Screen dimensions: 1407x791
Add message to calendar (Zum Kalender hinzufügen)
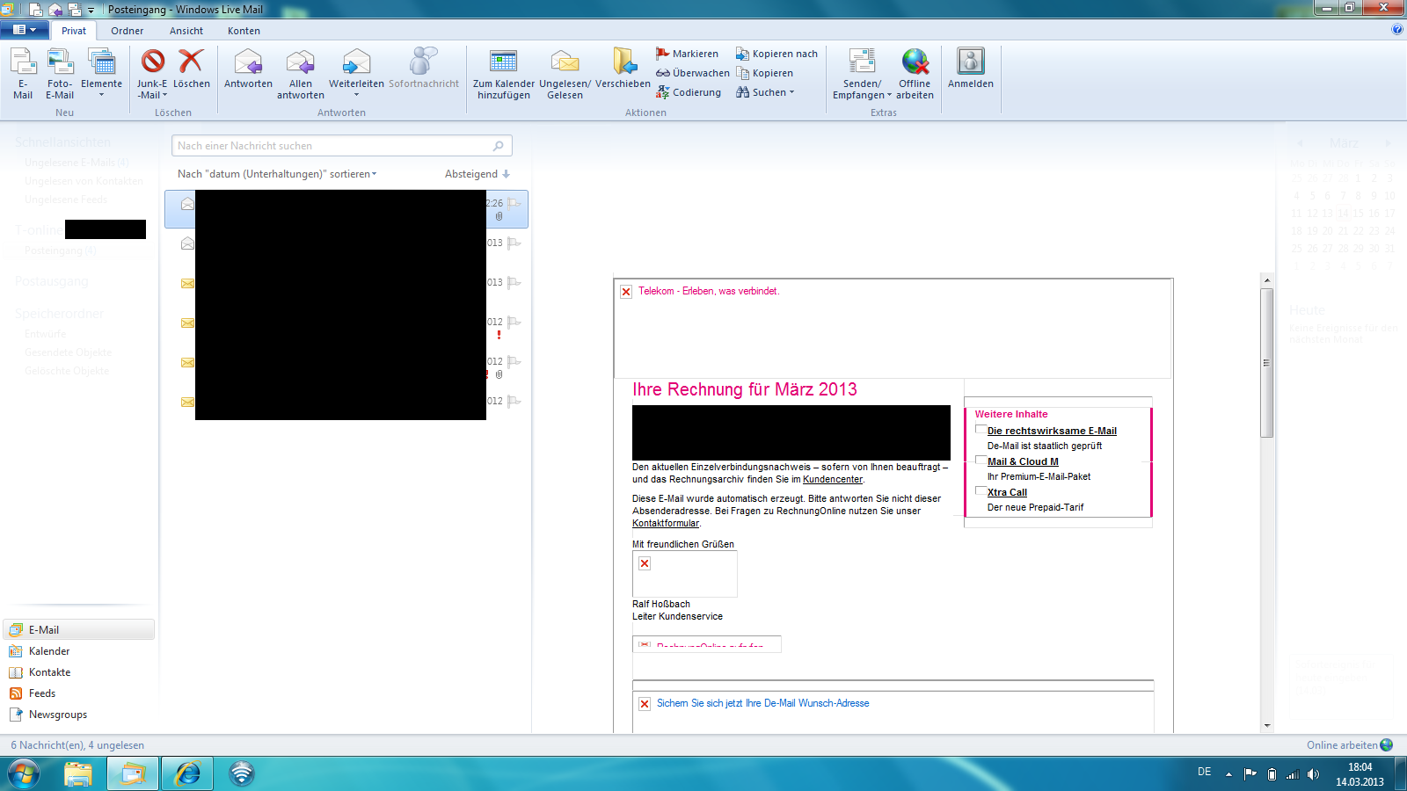[x=503, y=73]
